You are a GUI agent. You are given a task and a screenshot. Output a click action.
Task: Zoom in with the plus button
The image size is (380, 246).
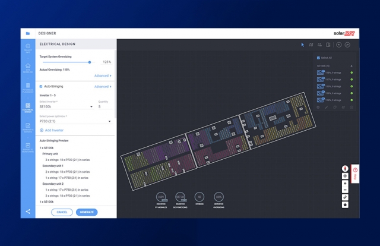pyautogui.click(x=345, y=184)
